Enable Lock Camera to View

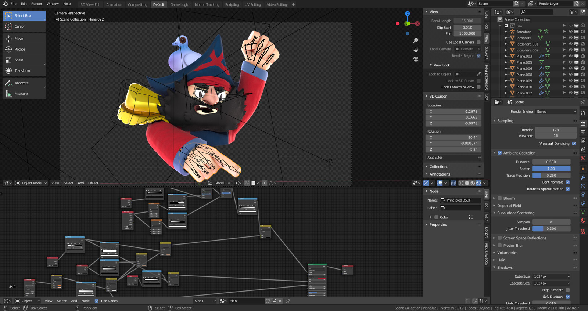pyautogui.click(x=478, y=87)
